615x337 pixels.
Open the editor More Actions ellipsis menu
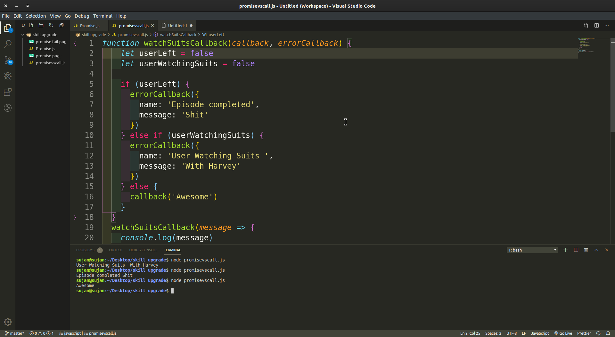point(607,26)
